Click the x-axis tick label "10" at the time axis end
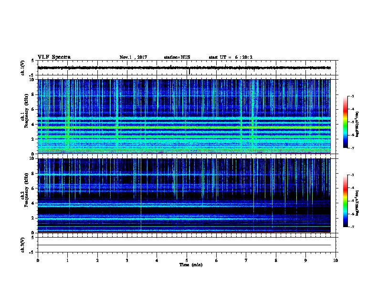Viewport: 378px width, 292px height. pos(336,261)
